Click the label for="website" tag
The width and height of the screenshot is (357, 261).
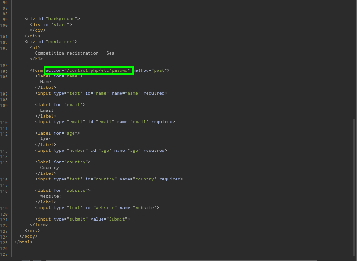[x=63, y=191]
